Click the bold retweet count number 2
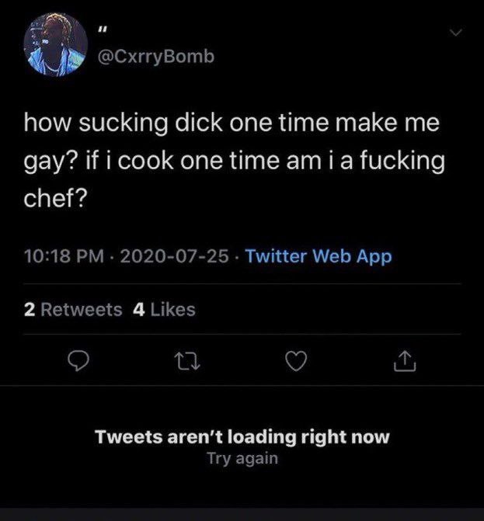Image resolution: width=484 pixels, height=521 pixels. (28, 310)
